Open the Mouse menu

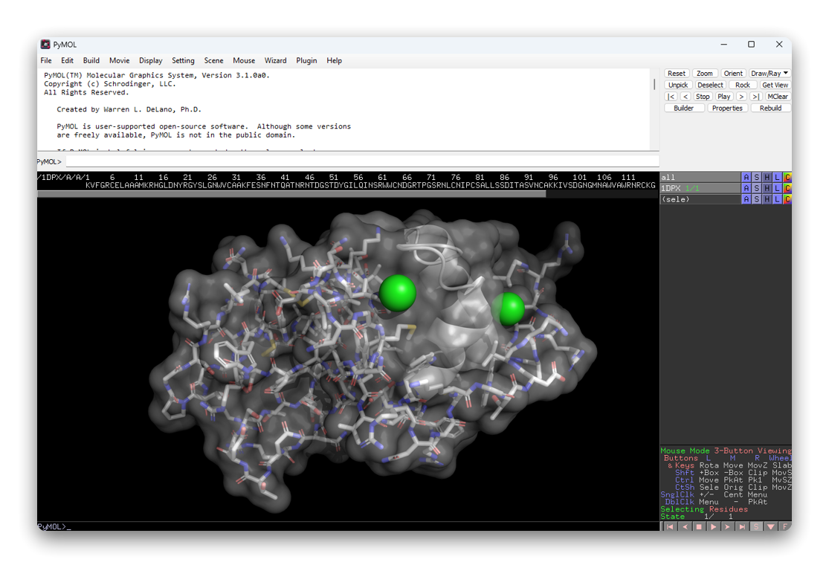[244, 61]
